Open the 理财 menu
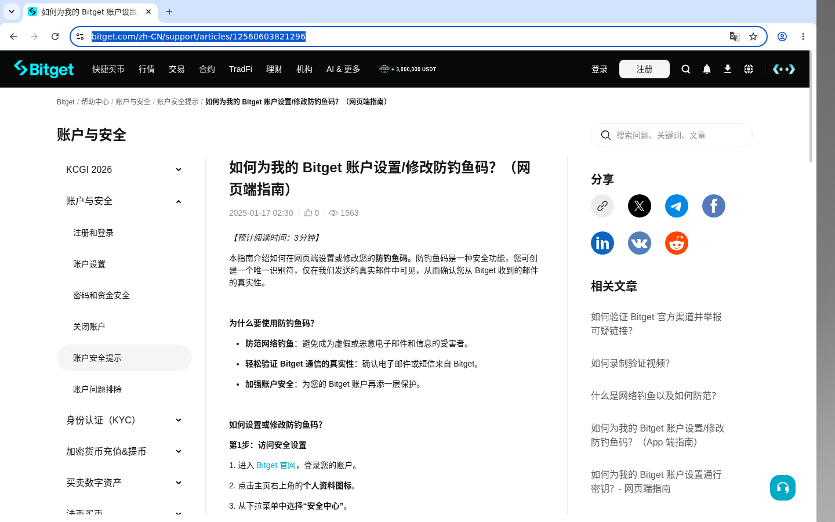 point(274,69)
